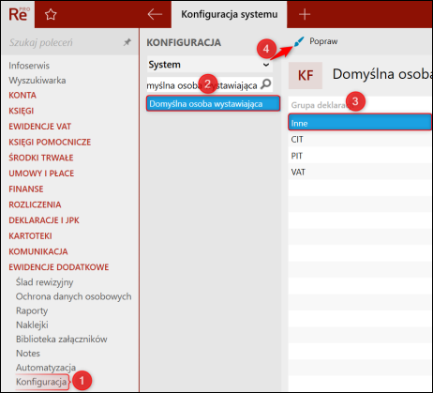Viewport: 433px width, 393px height.
Task: Select the VAT declaration group row
Action: click(360, 172)
